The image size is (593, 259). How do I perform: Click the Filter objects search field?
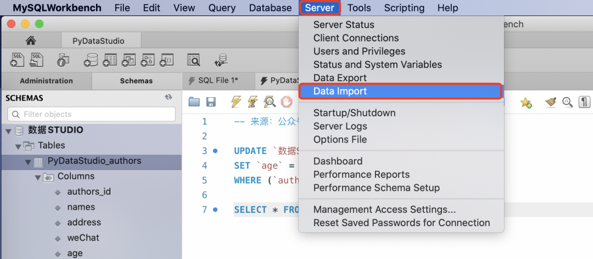point(91,114)
